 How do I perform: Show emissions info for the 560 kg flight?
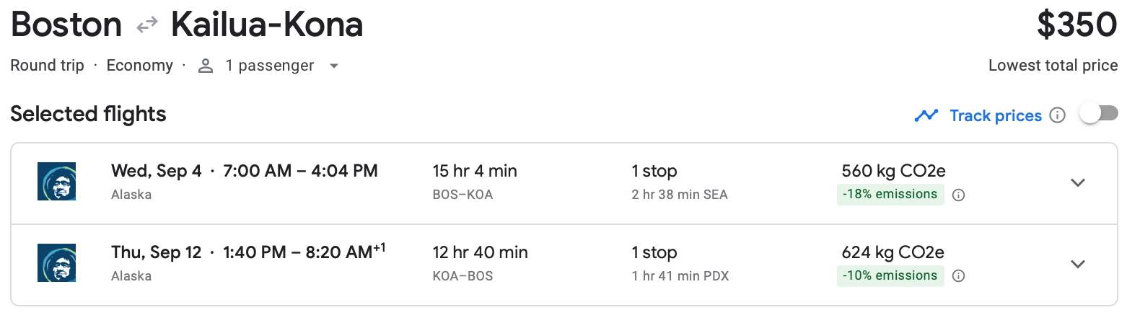point(958,195)
